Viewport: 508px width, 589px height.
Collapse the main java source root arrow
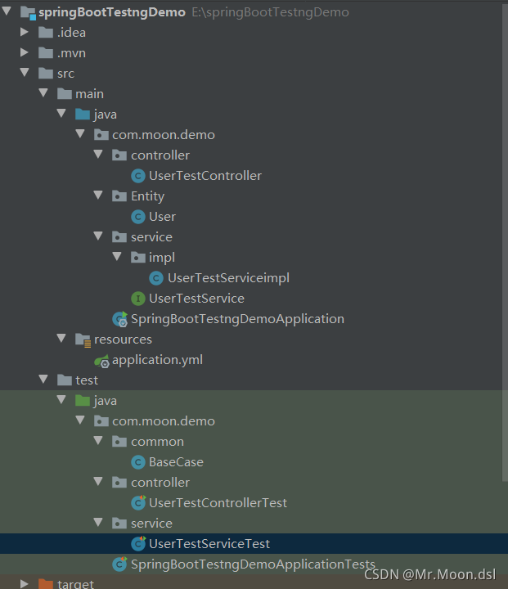[61, 113]
